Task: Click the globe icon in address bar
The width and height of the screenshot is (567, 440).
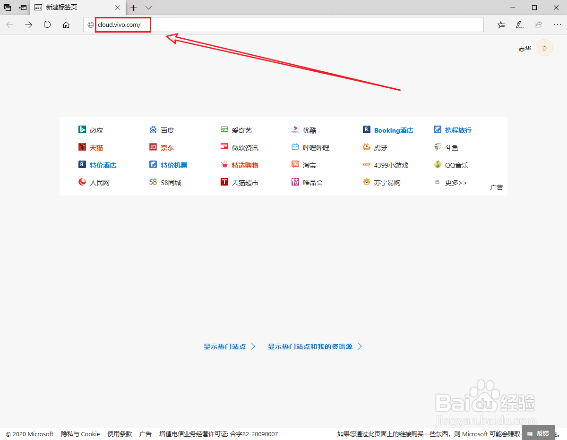Action: (x=91, y=25)
